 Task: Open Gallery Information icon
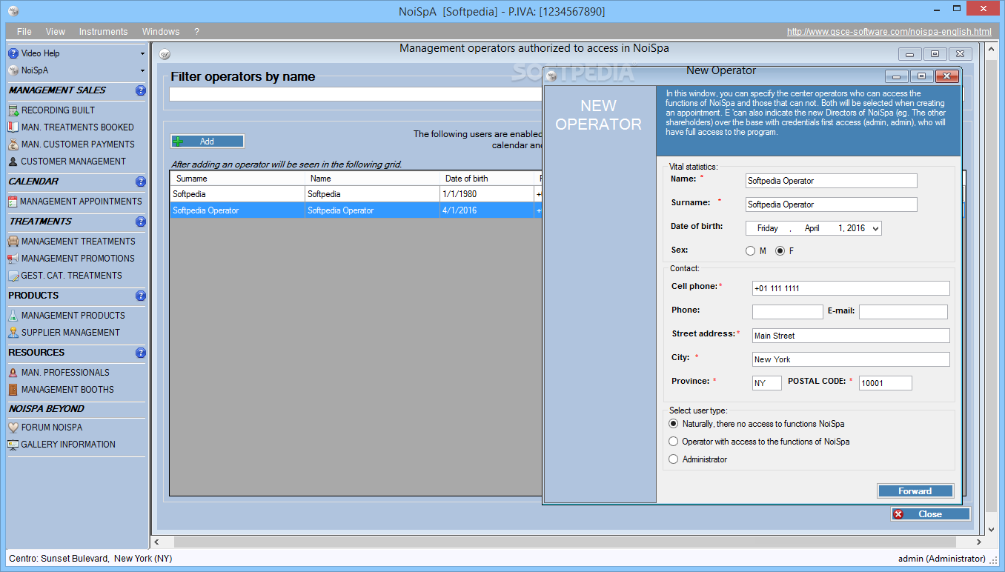[x=13, y=445]
